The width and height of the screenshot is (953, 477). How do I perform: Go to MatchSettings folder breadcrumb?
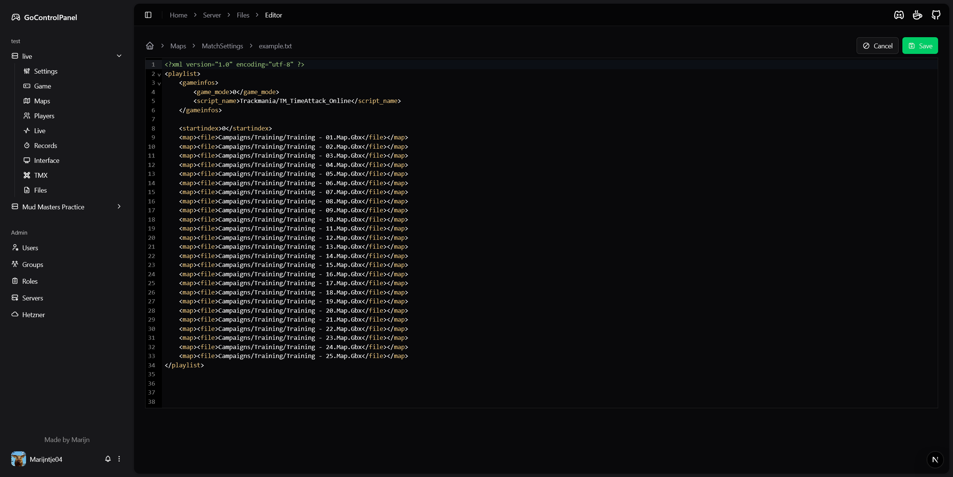[x=222, y=46]
